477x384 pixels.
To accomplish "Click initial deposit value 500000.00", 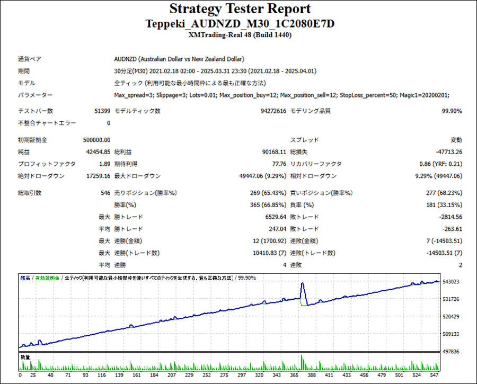I will coord(97,140).
